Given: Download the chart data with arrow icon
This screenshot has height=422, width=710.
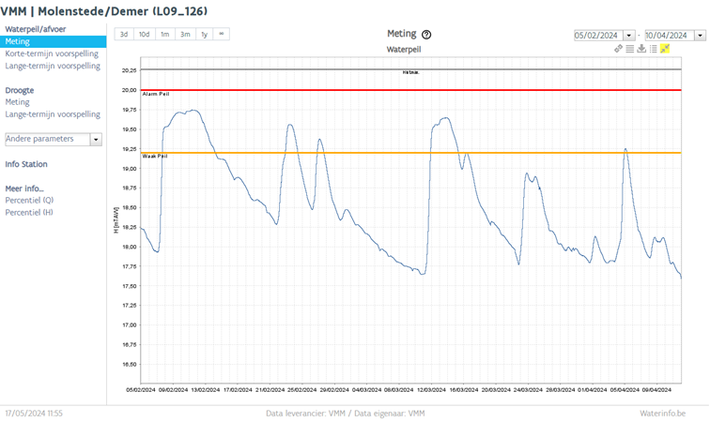Looking at the screenshot, I should (641, 49).
